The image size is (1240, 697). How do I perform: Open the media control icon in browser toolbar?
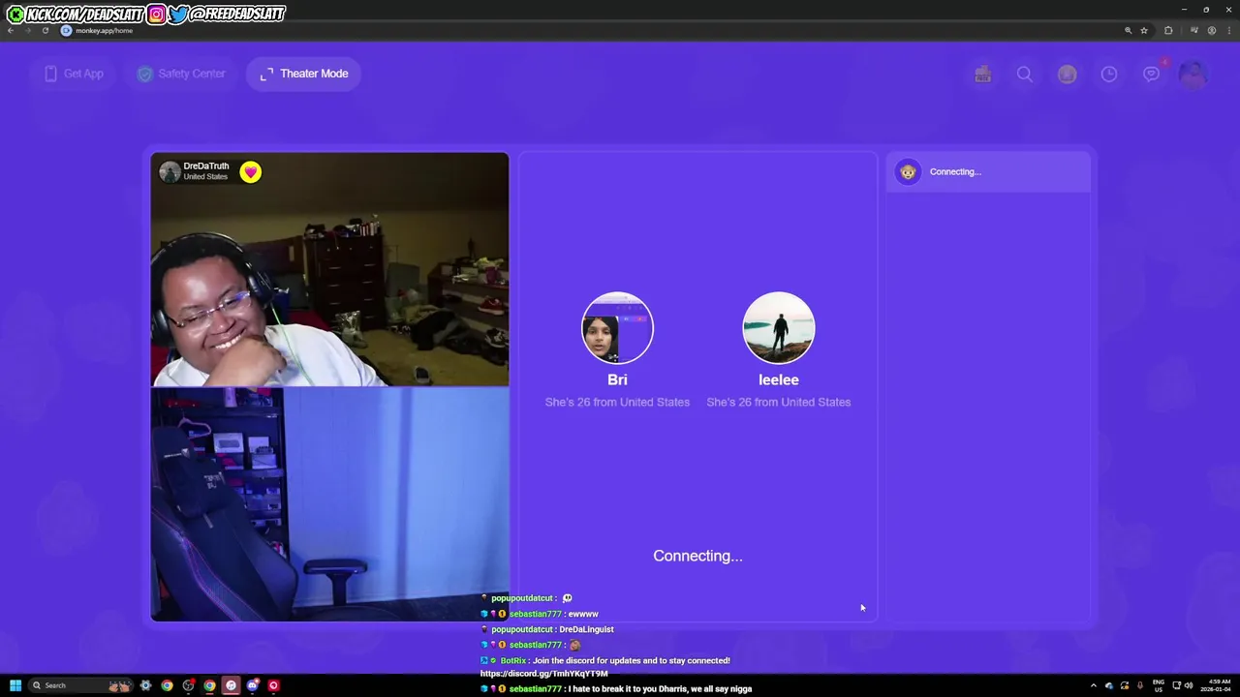pos(1194,31)
